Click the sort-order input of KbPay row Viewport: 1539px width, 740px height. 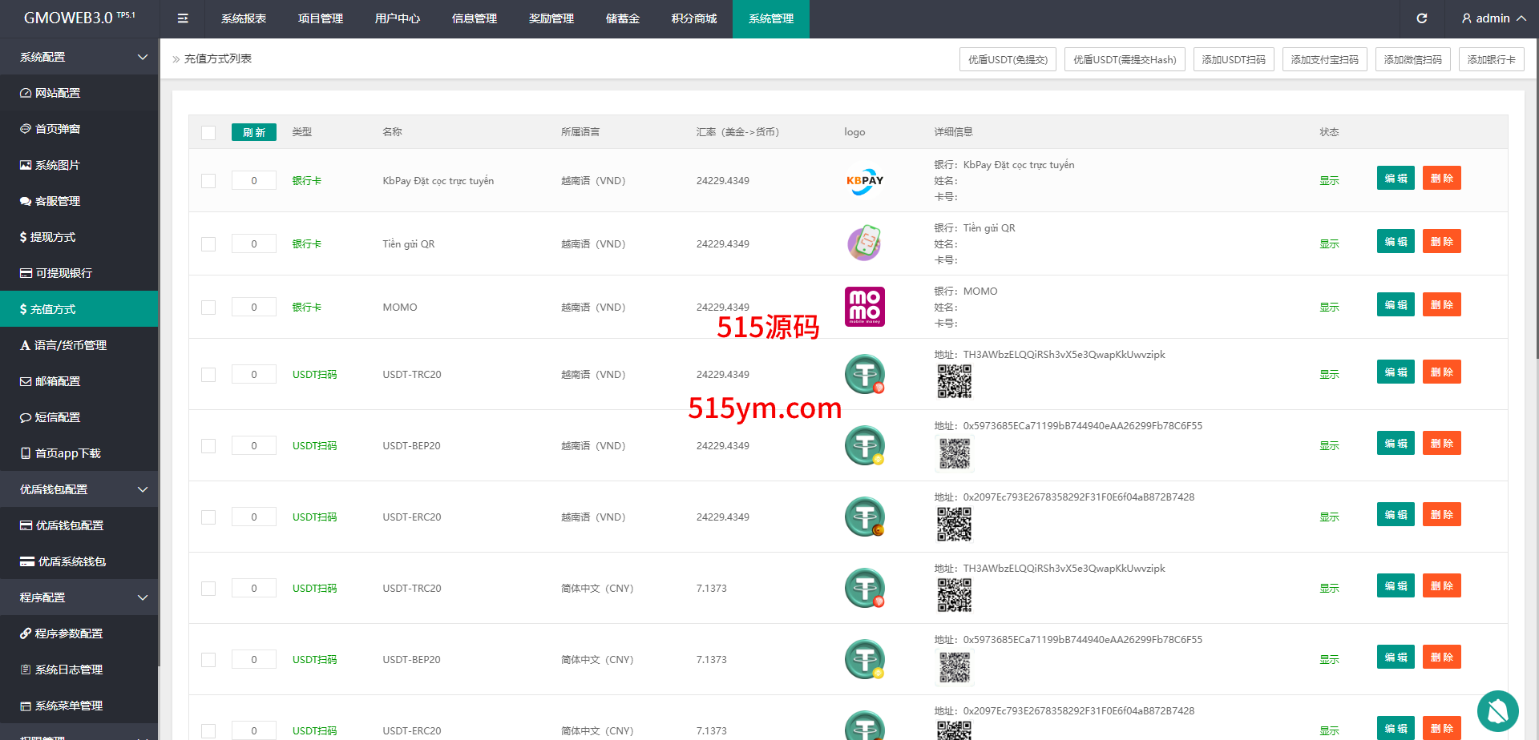[254, 181]
